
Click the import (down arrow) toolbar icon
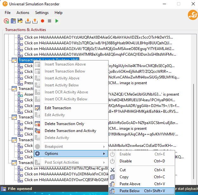(x=28, y=21)
